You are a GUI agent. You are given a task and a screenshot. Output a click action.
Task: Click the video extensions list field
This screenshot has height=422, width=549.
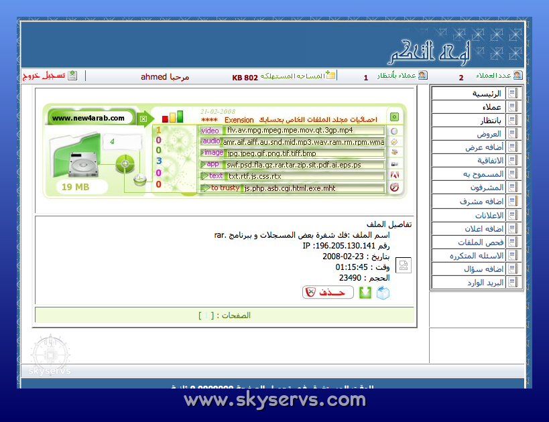tap(305, 131)
